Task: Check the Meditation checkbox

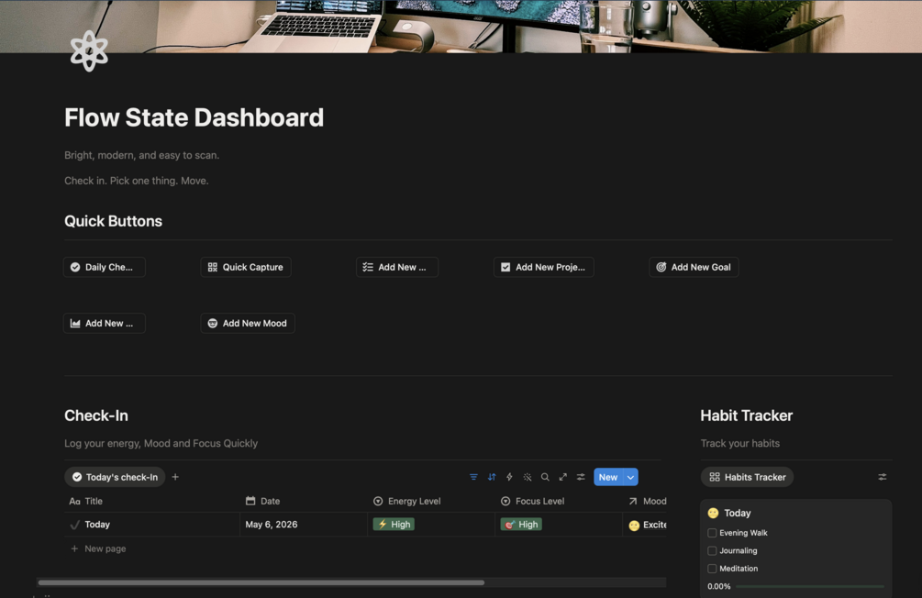Action: [x=712, y=569]
